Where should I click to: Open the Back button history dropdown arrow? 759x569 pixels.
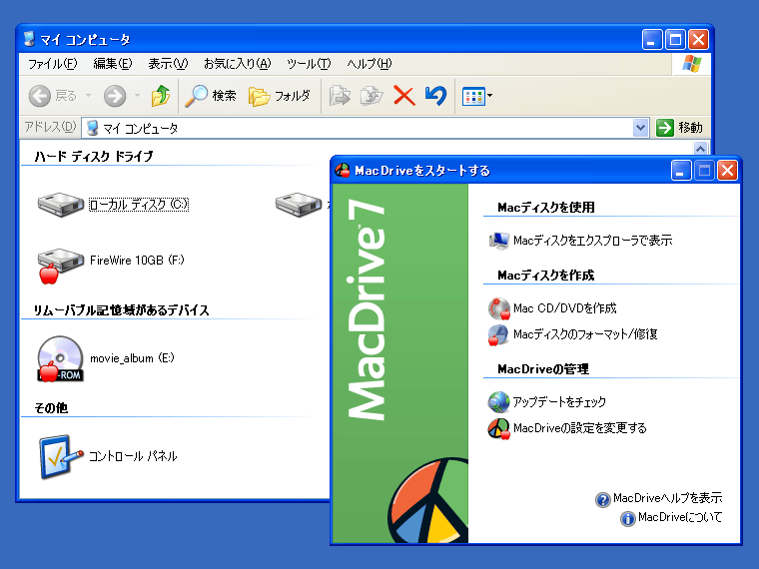tap(88, 95)
